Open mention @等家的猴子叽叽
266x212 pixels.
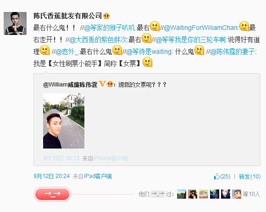pyautogui.click(x=110, y=28)
